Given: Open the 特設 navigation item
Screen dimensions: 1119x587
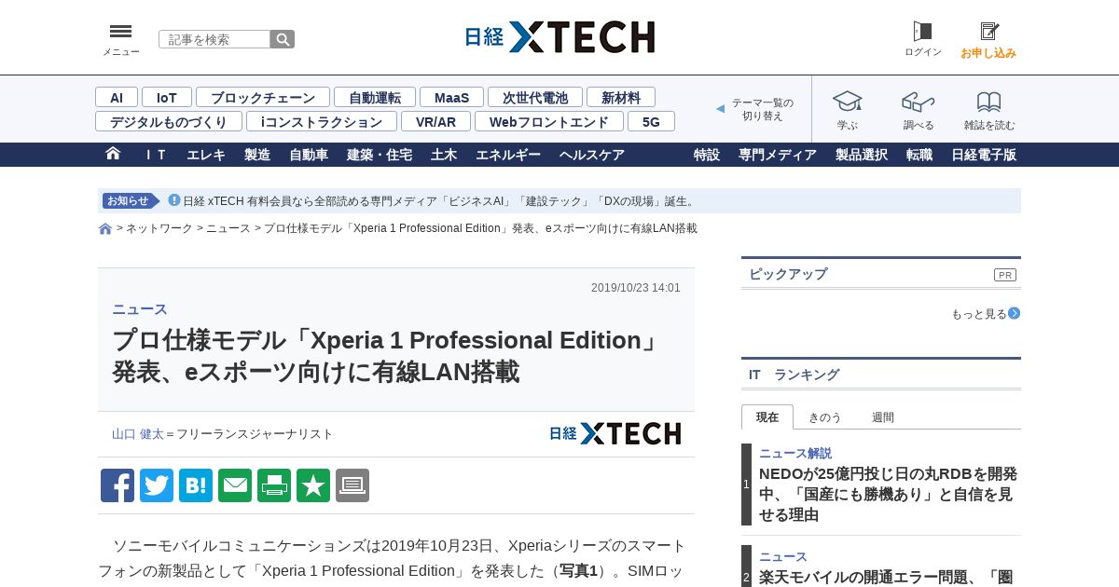Looking at the screenshot, I should (x=707, y=155).
